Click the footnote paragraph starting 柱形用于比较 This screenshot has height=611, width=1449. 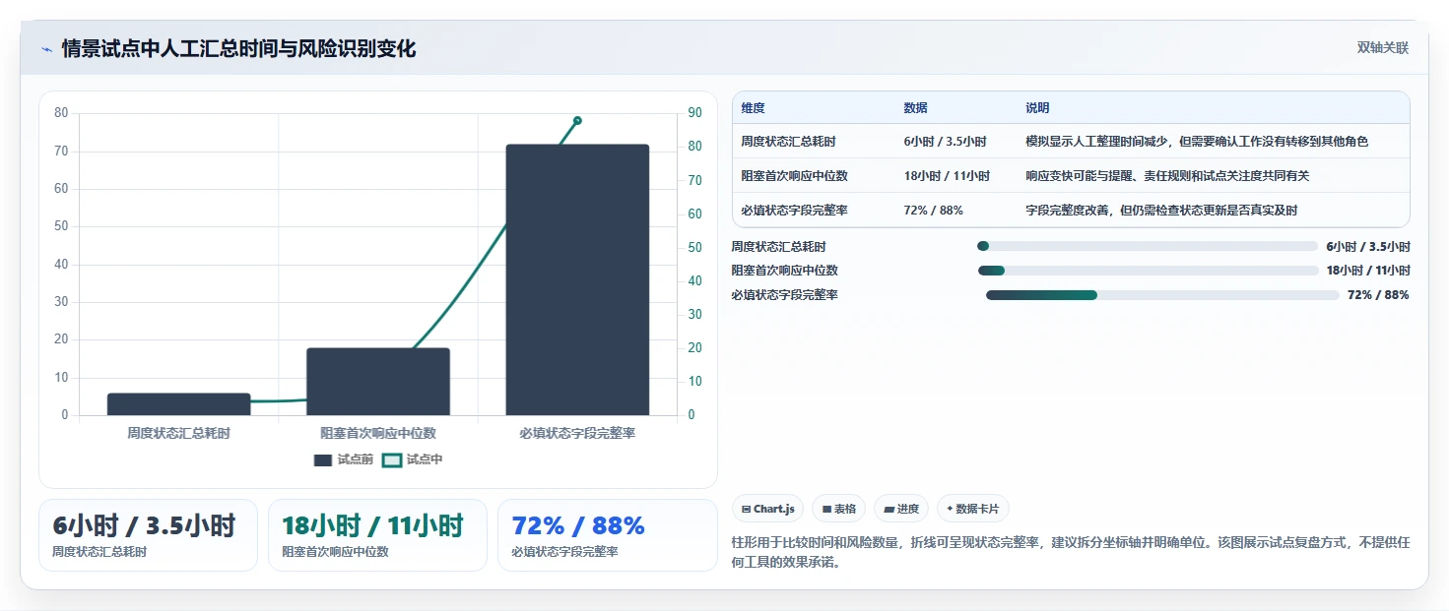(x=1071, y=554)
